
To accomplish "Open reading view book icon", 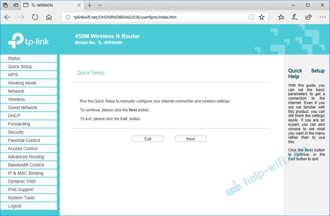I will coord(251,17).
